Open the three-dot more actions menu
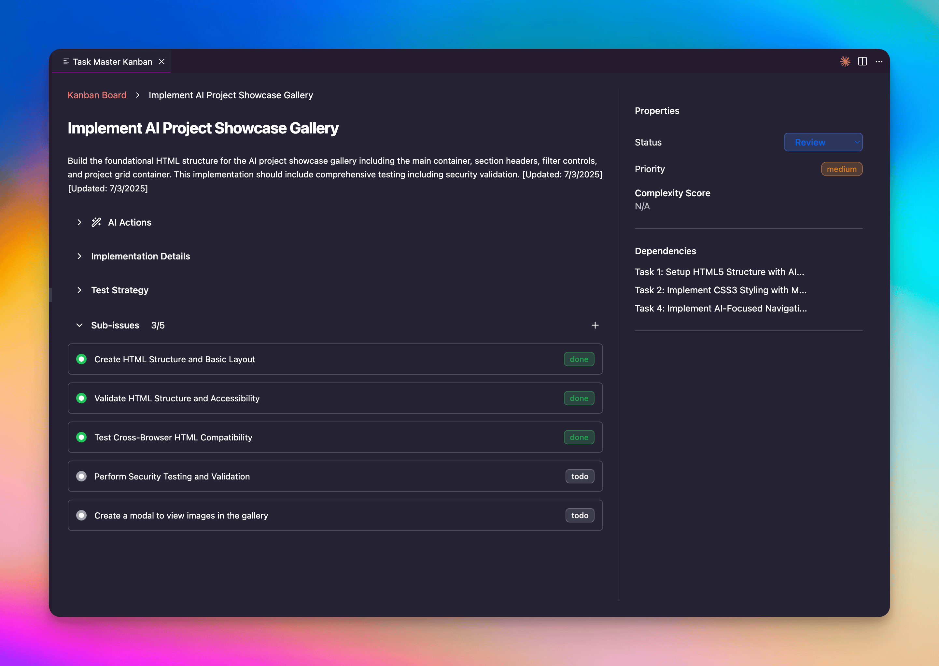 pyautogui.click(x=879, y=62)
